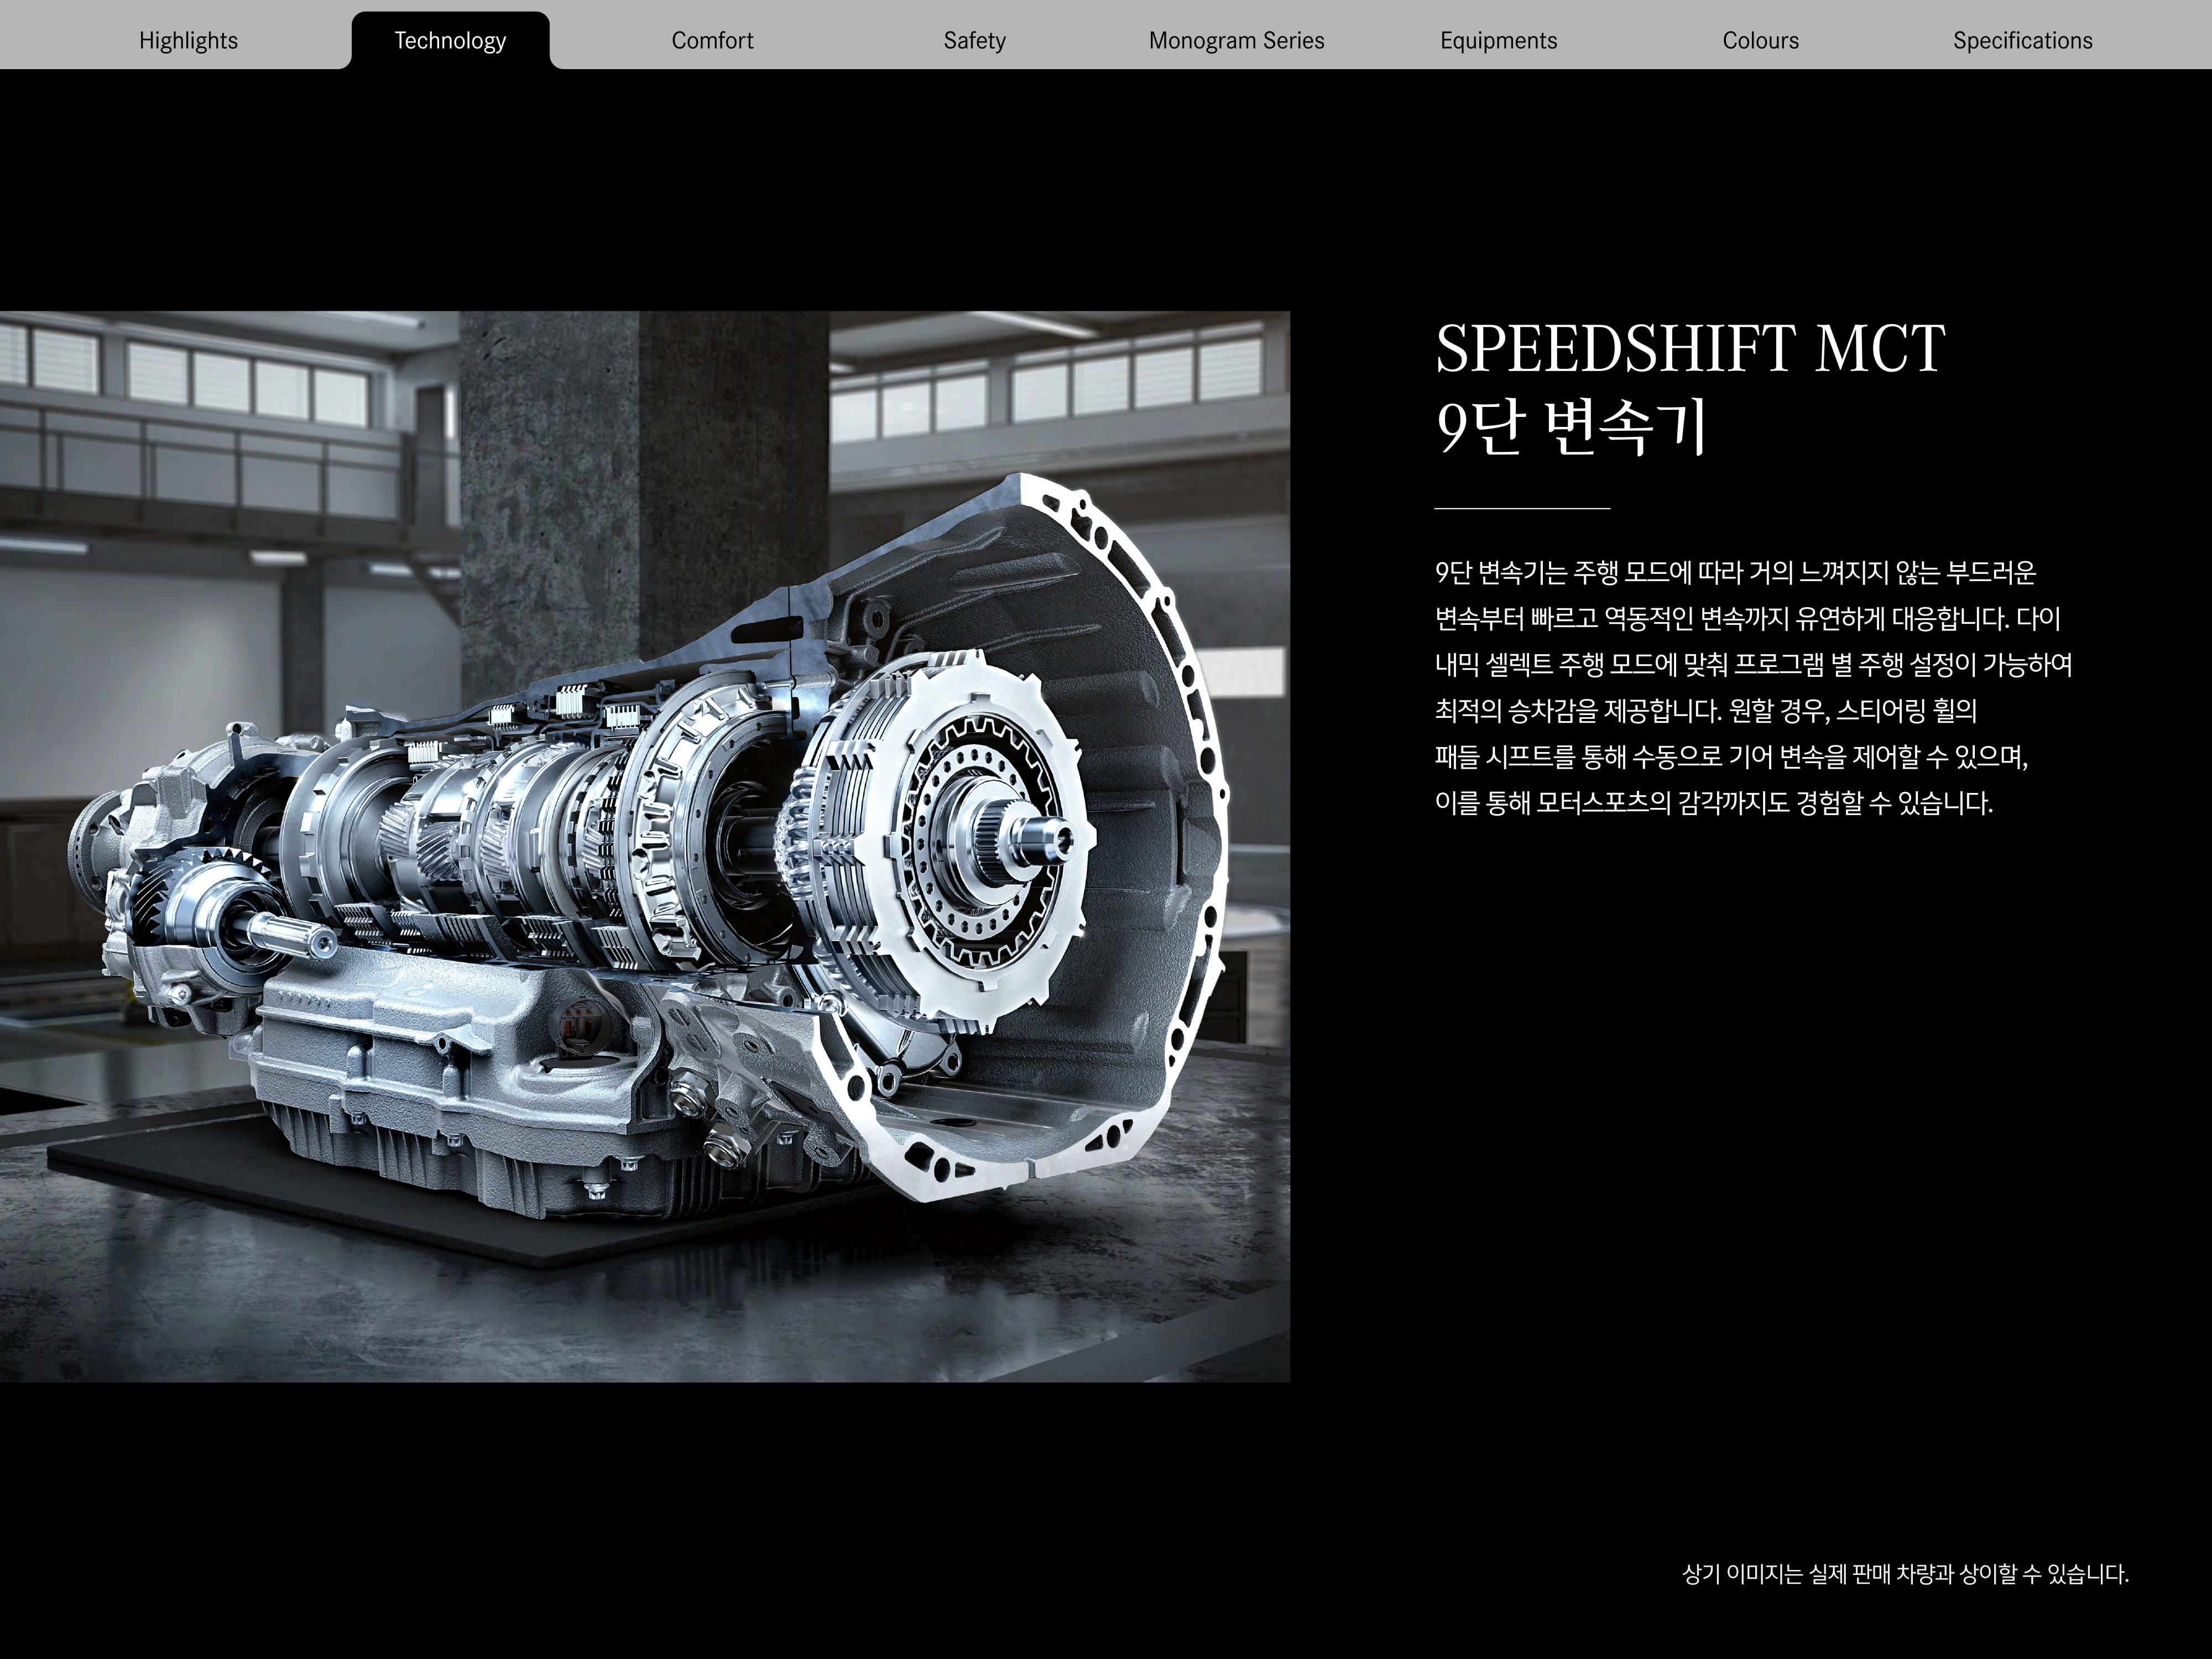Open the Highlights tab
This screenshot has height=1659, width=2212.
coord(188,41)
